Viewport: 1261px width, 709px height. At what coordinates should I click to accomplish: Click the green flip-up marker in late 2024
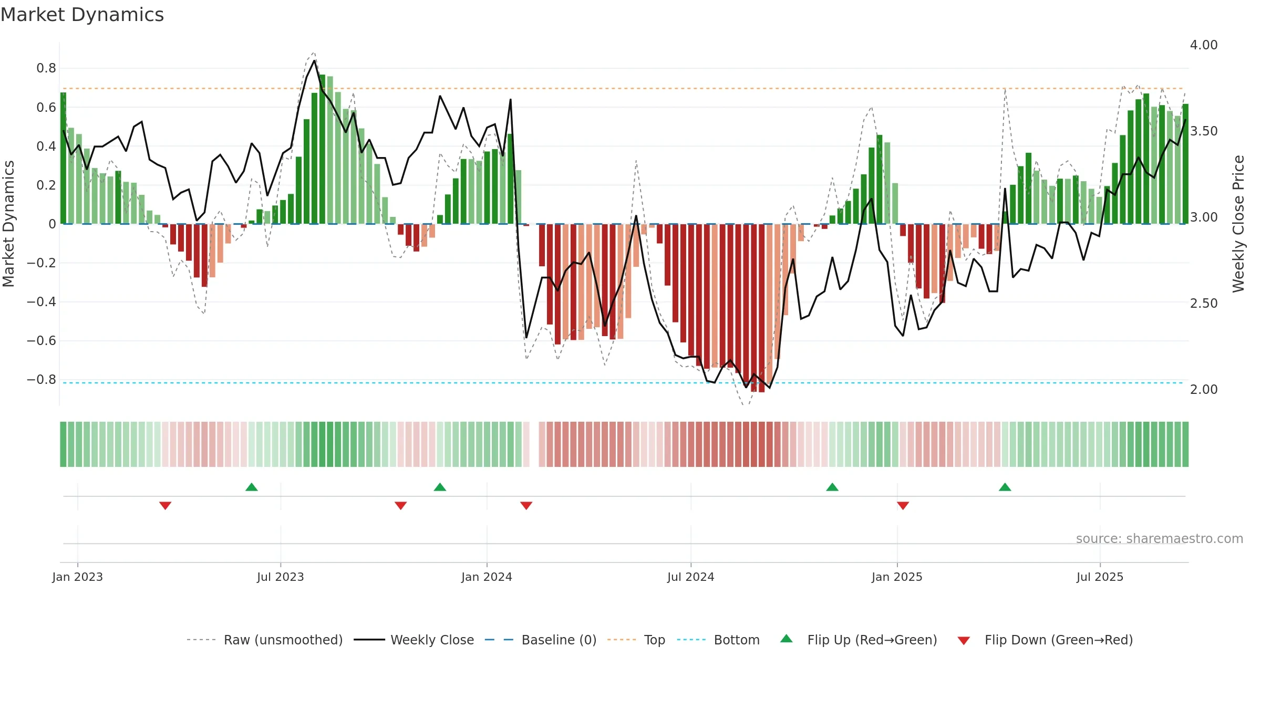[832, 487]
